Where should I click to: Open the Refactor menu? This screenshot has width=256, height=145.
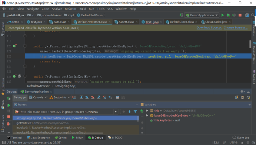point(70,9)
